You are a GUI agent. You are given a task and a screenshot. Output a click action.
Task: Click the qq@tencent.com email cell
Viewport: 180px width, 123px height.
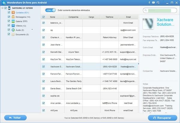[128, 30]
